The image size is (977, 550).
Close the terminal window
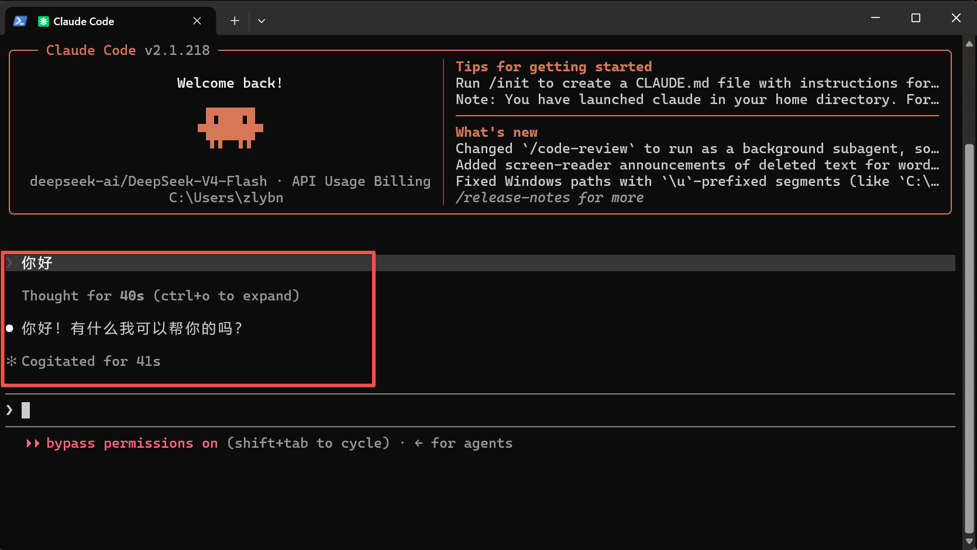click(956, 18)
